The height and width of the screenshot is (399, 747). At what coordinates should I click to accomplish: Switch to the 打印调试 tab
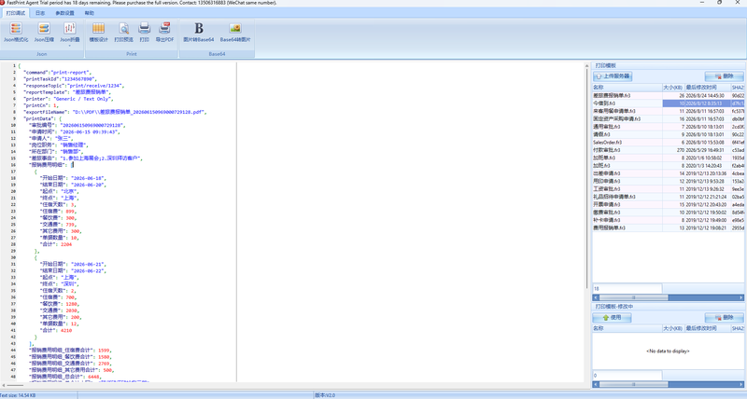tap(15, 13)
